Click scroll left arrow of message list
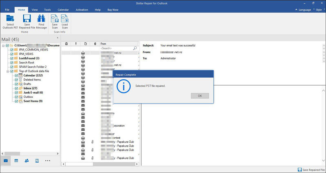Viewport: 326px width, 173px height. pyautogui.click(x=63, y=164)
